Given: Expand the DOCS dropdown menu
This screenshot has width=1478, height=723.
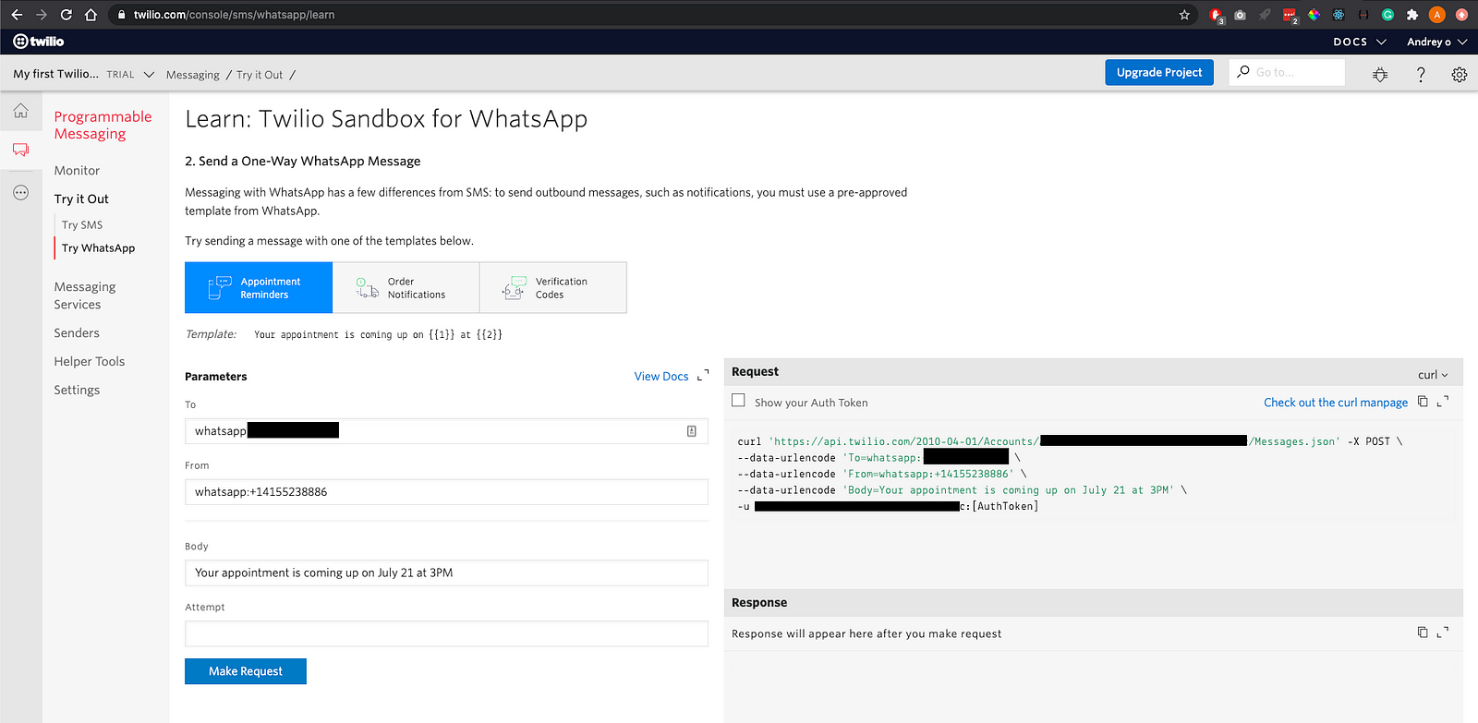Looking at the screenshot, I should (1360, 42).
